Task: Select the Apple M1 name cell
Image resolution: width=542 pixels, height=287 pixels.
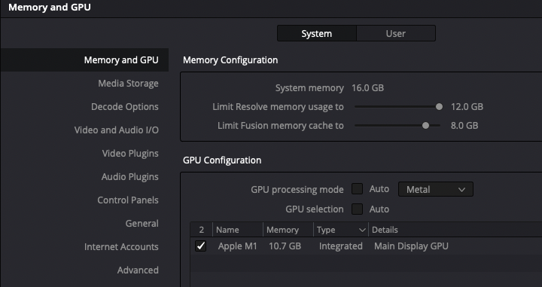Action: [x=237, y=246]
